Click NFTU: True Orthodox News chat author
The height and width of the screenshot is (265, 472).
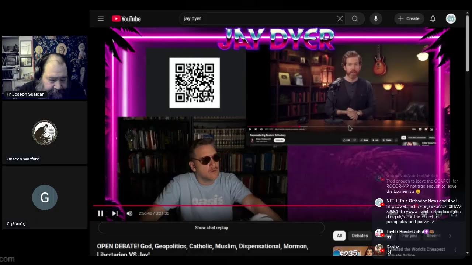coord(423,201)
